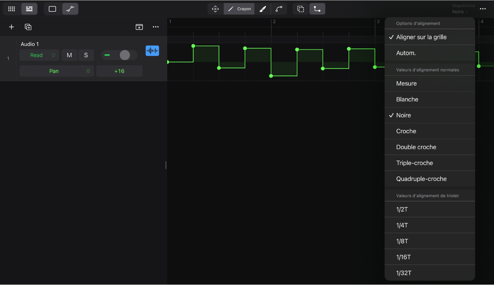Viewport: 494px width, 285px height.
Task: Select the 1/16T triplet value
Action: tap(430, 257)
